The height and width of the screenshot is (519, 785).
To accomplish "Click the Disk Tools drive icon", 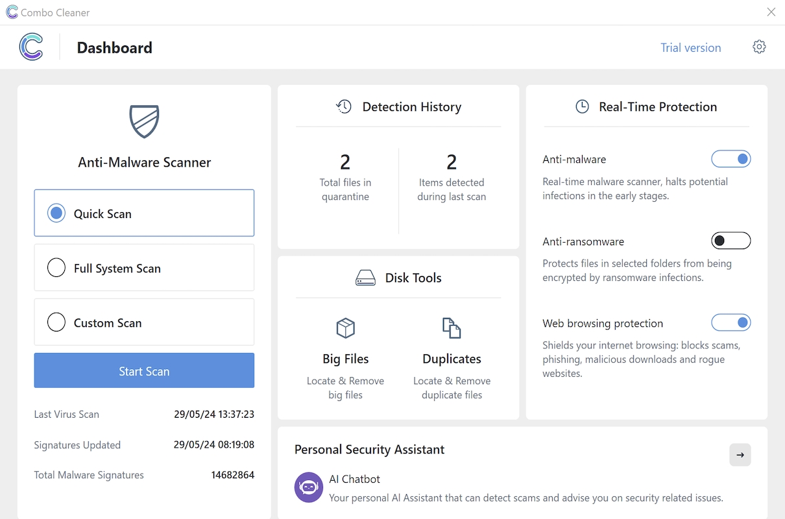I will point(365,278).
